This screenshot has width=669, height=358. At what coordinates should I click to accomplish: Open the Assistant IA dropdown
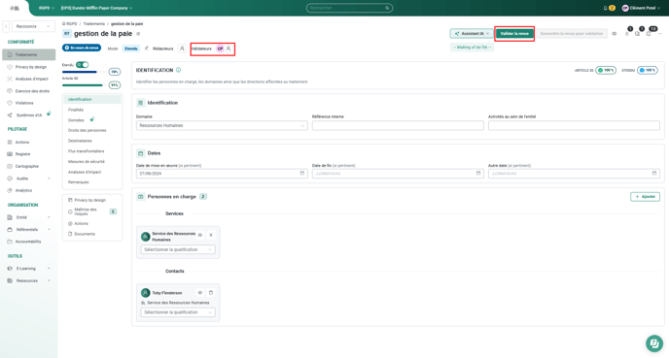472,34
